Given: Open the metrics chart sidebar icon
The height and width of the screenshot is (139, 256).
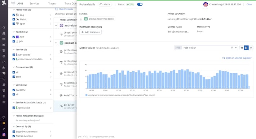Looking at the screenshot, I should coord(4,45).
